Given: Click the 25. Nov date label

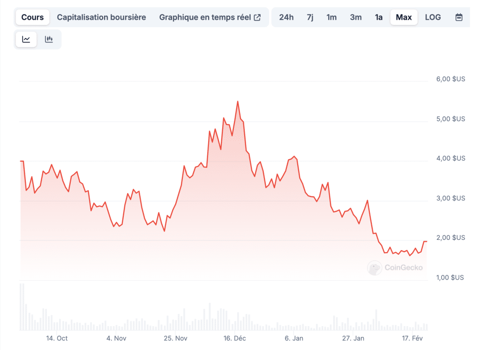Looking at the screenshot, I should pos(175,338).
